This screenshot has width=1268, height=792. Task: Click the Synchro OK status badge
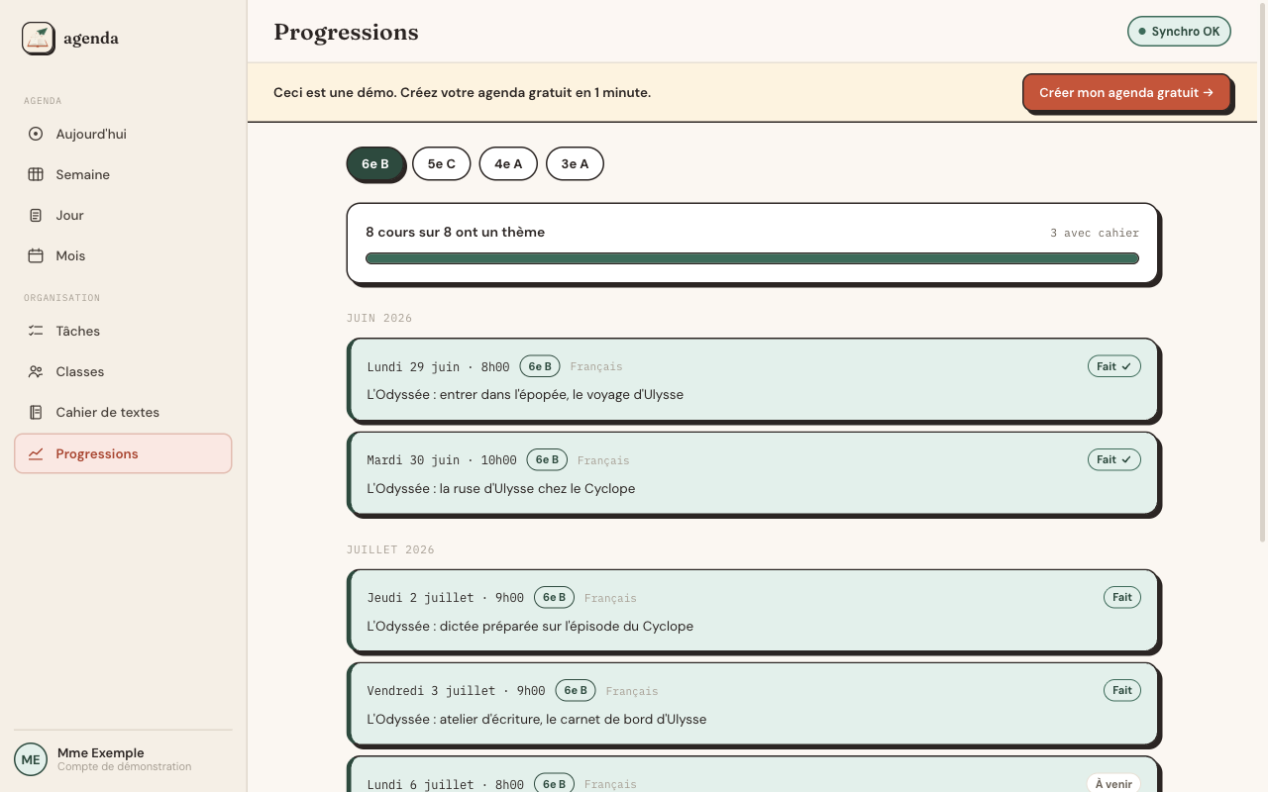[x=1179, y=31]
